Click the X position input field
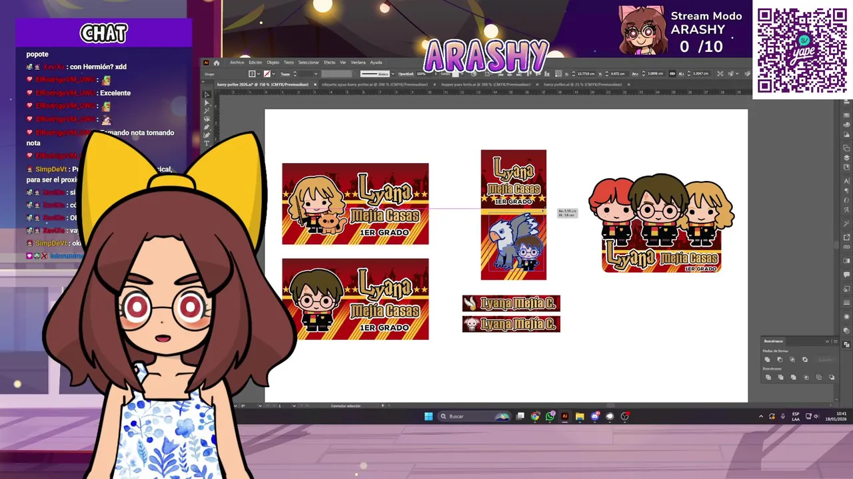 586,74
